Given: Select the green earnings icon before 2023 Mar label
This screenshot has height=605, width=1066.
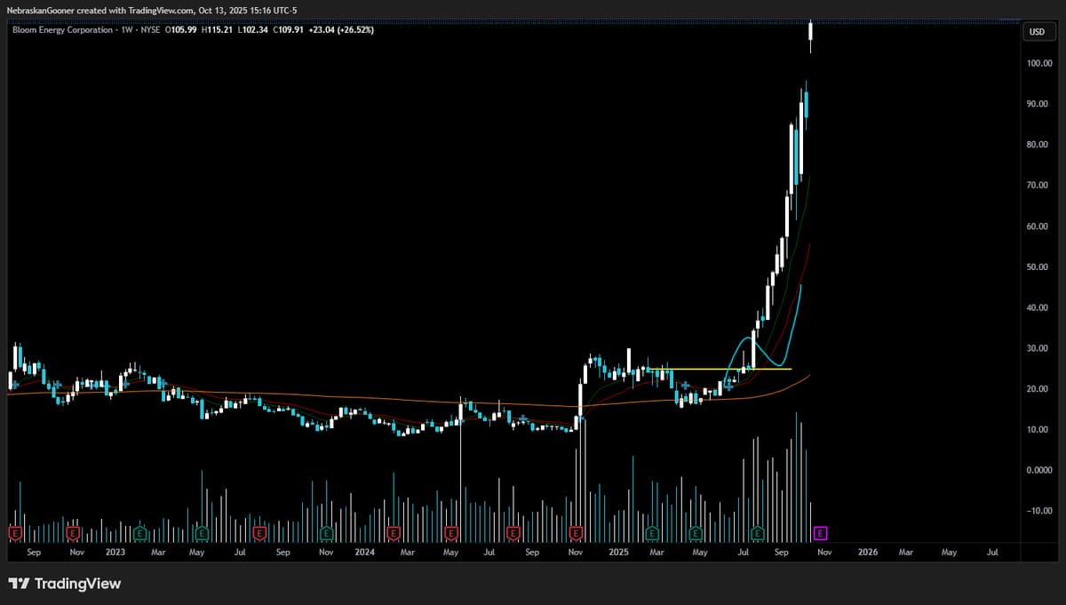Looking at the screenshot, I should pos(139,533).
